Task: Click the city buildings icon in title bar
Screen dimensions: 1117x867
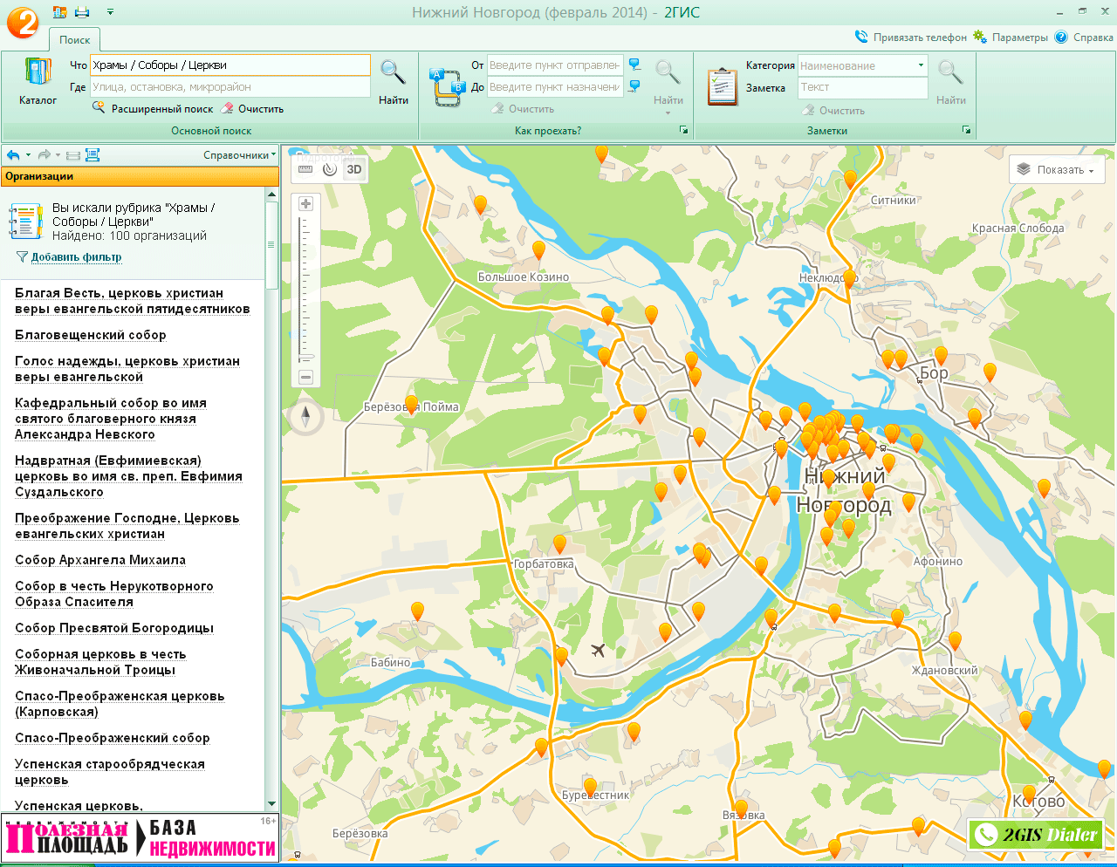Action: [59, 12]
